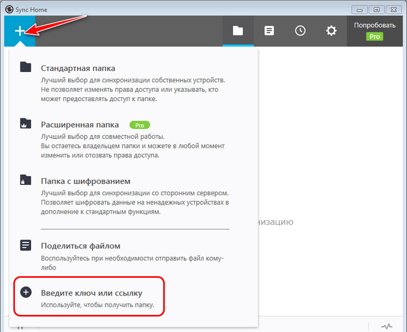Minimize the Sync Home window

pos(359,9)
